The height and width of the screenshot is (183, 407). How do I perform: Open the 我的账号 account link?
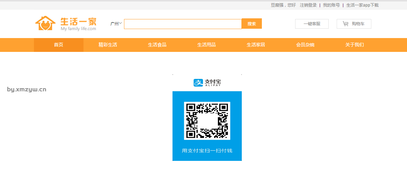pyautogui.click(x=331, y=5)
